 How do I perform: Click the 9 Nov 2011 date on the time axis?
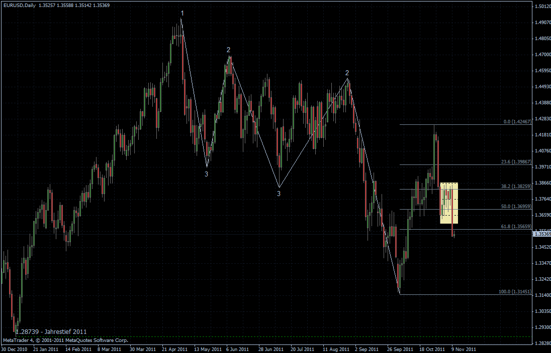pyautogui.click(x=464, y=349)
